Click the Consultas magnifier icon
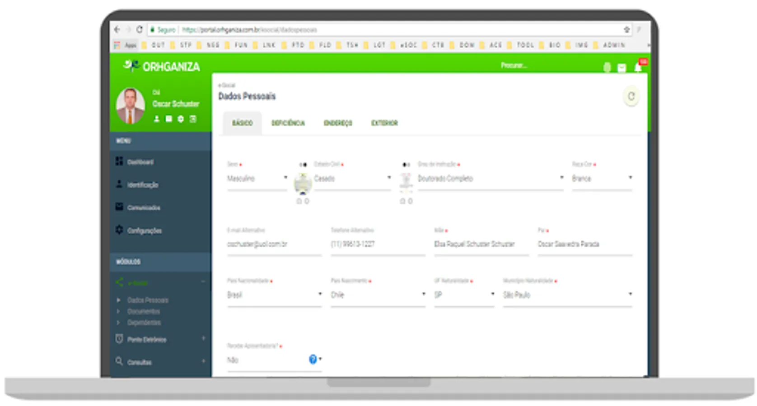This screenshot has width=757, height=406. (x=119, y=361)
